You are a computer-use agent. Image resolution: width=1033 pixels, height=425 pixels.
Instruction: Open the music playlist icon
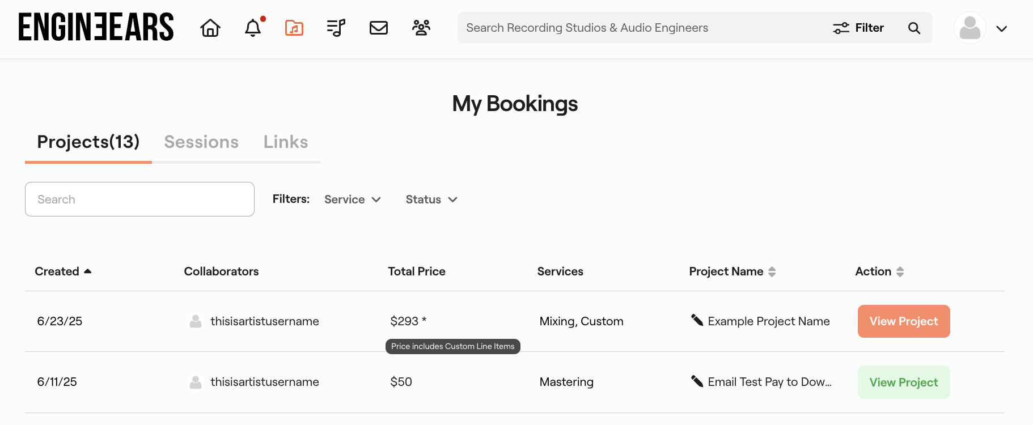(x=336, y=28)
